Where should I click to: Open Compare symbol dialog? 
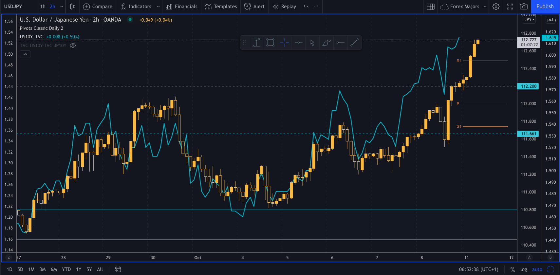[98, 7]
